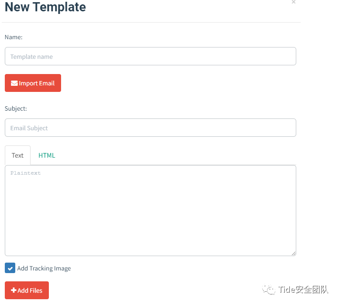Click the Template name input field

pos(150,56)
